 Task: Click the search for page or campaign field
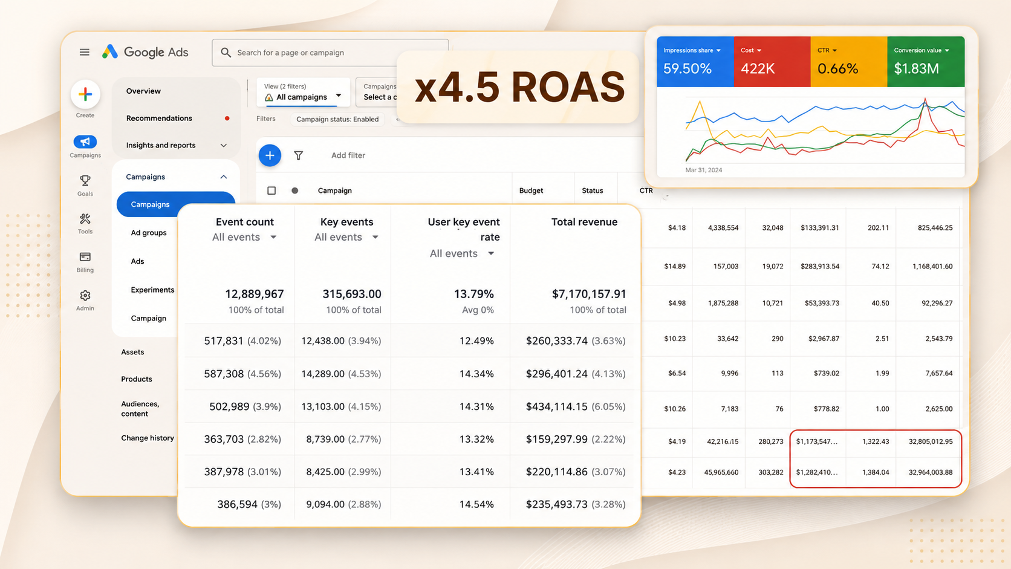pyautogui.click(x=330, y=53)
